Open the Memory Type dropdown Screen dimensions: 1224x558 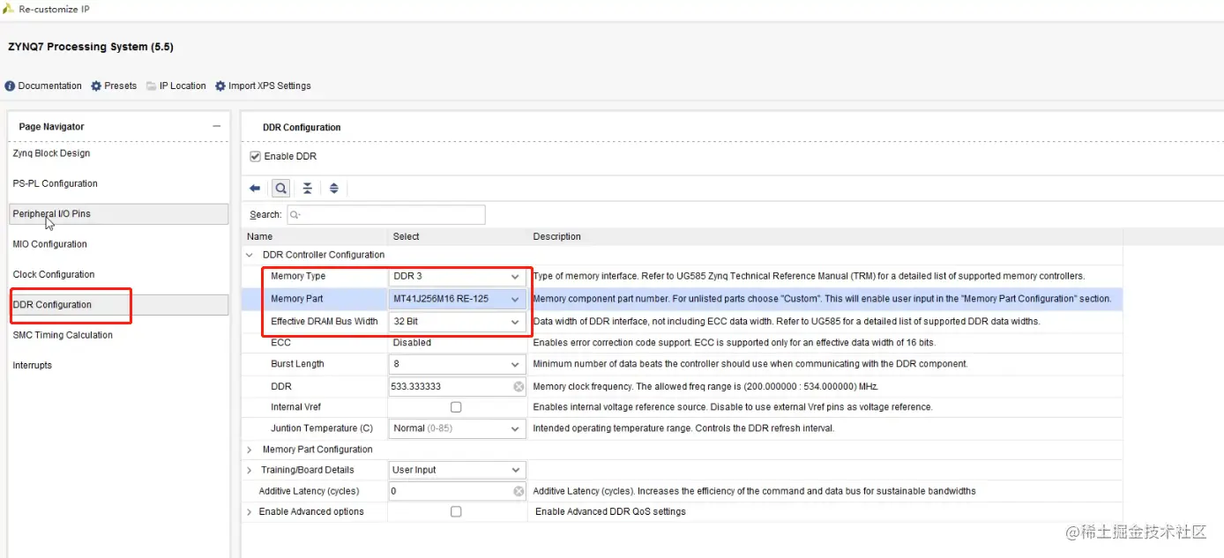click(x=458, y=276)
